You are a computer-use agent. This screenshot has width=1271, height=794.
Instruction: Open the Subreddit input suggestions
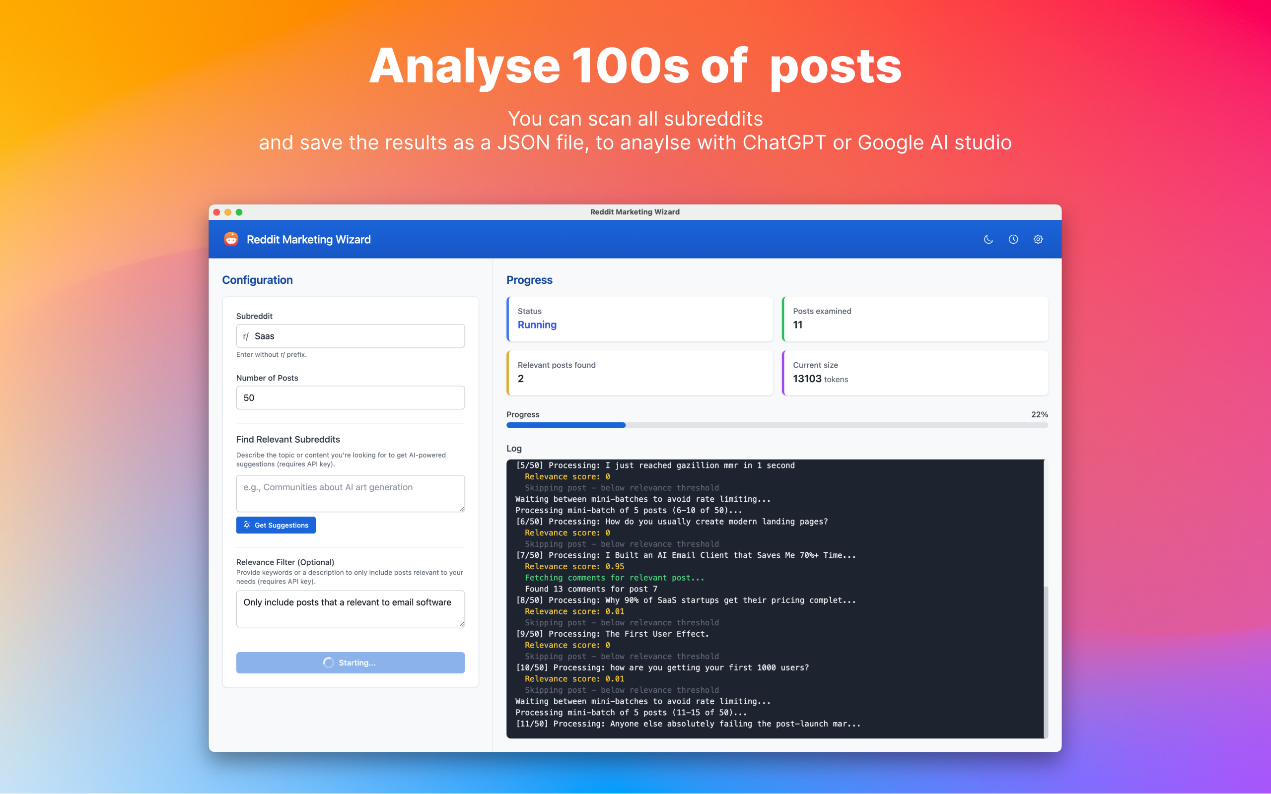(x=350, y=335)
